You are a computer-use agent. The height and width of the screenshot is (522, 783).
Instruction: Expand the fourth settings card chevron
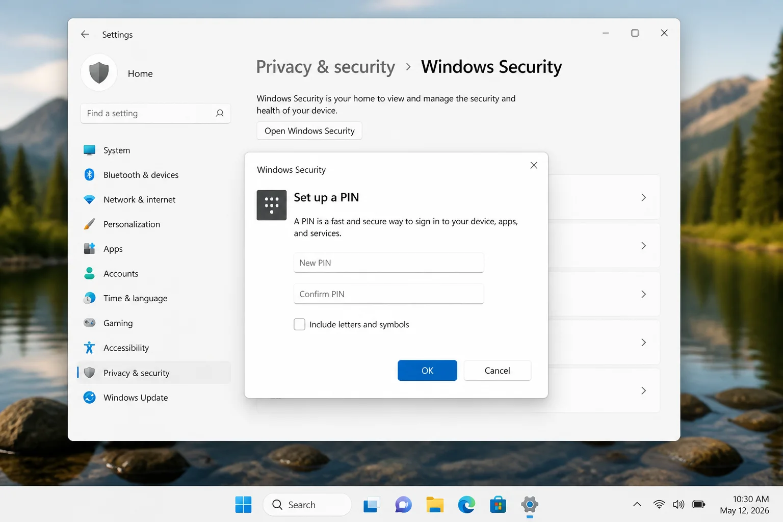click(643, 343)
